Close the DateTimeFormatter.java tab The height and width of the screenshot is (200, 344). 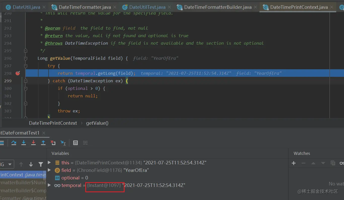click(115, 7)
